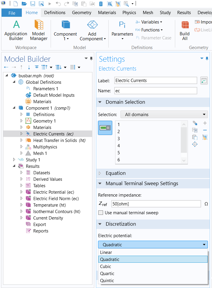Click the Save icon in quick access toolbar
Screen dimensions: 212x288
point(33,4)
